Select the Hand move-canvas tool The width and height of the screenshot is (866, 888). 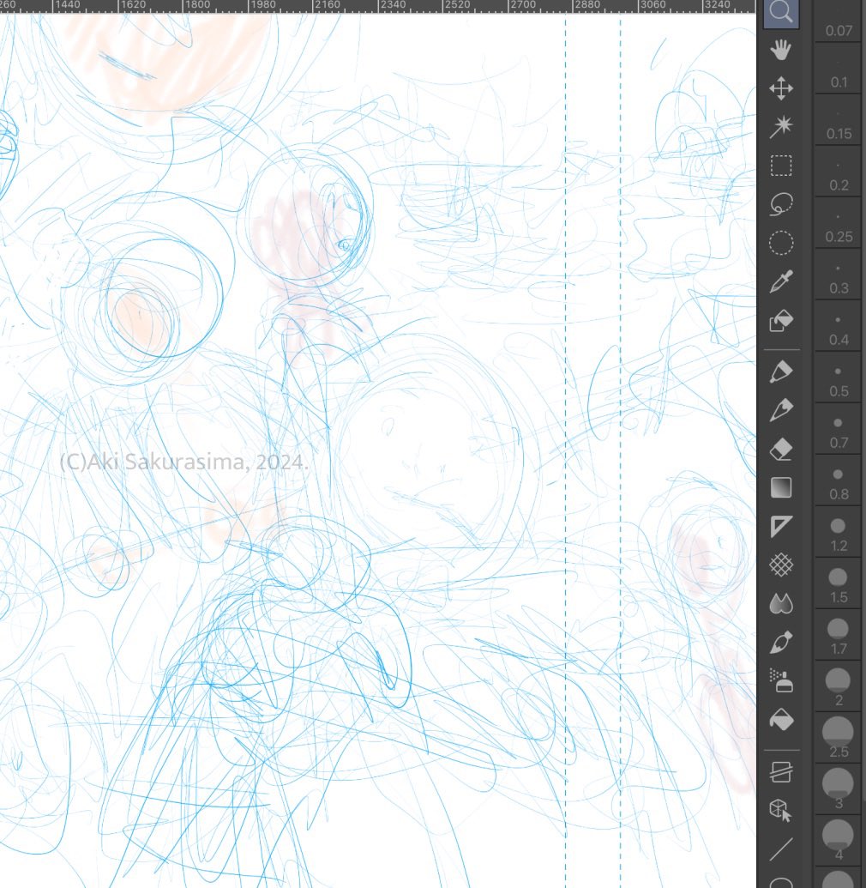point(781,50)
